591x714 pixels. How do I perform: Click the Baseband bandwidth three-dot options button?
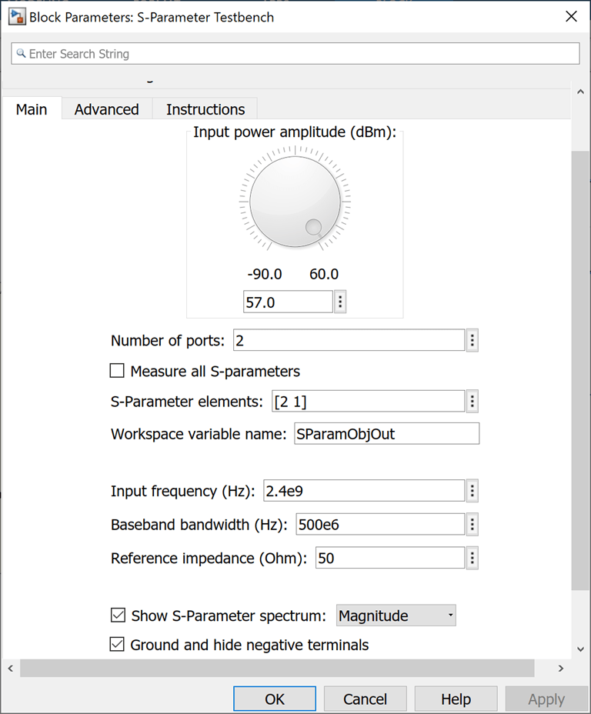(x=472, y=525)
